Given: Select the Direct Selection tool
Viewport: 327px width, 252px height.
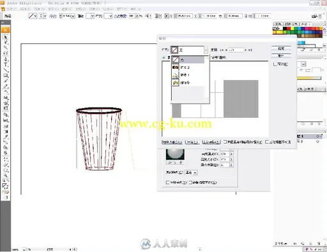Looking at the screenshot, I should click(x=5, y=43).
